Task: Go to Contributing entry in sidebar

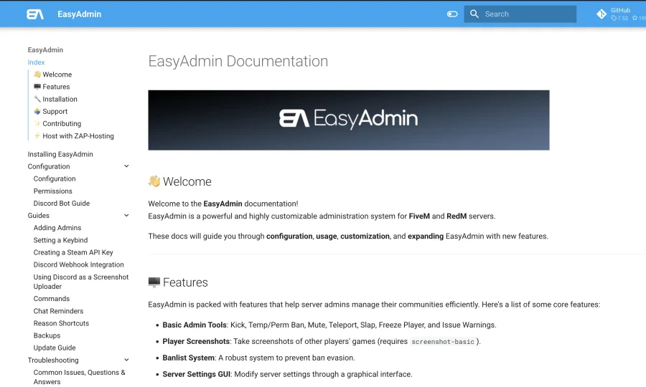Action: pos(57,124)
